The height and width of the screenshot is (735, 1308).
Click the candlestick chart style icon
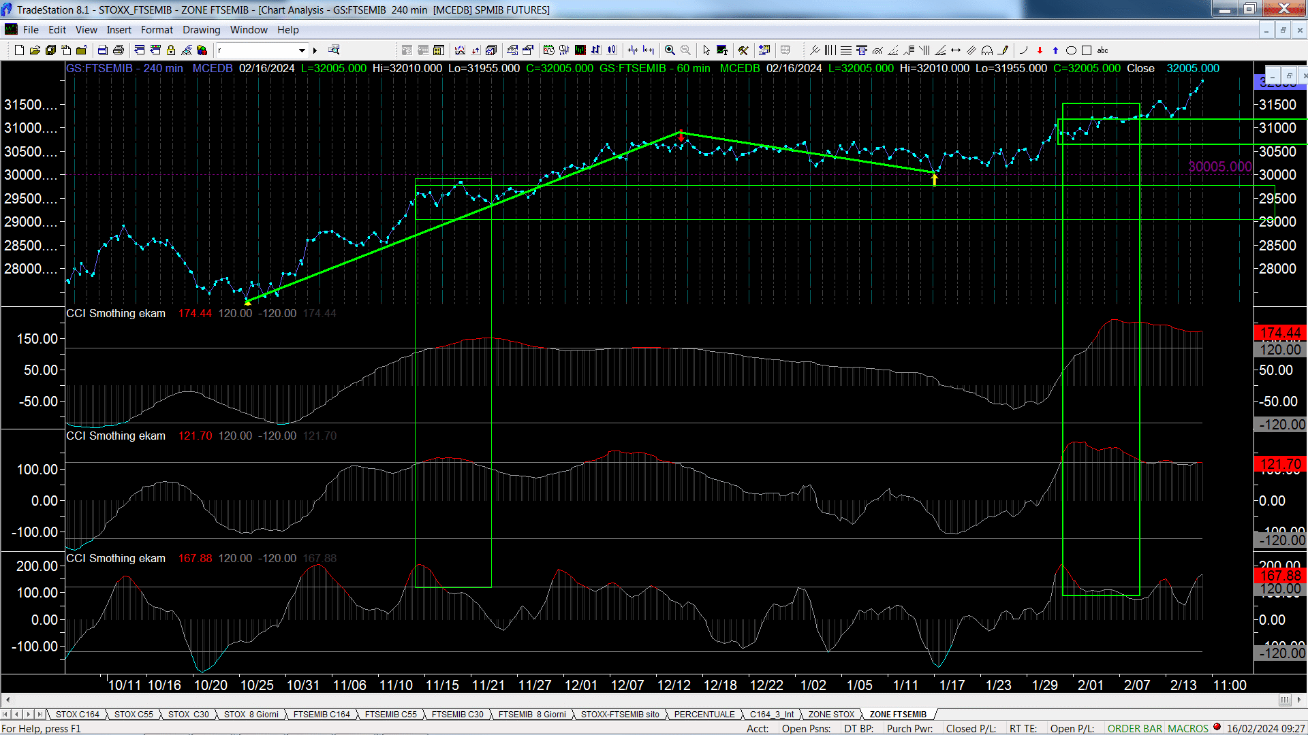[612, 50]
